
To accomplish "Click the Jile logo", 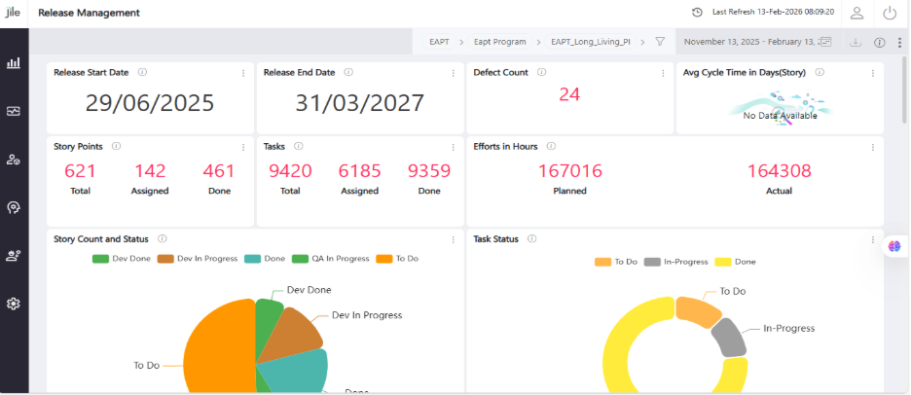I will click(13, 13).
